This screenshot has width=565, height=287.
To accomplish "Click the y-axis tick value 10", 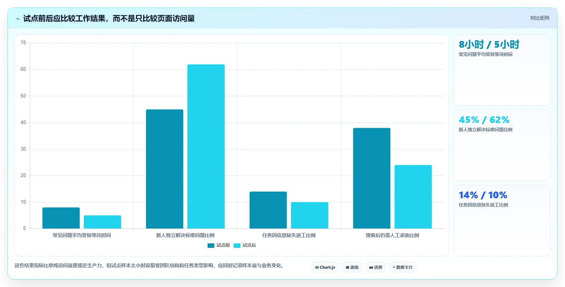I will click(x=23, y=202).
